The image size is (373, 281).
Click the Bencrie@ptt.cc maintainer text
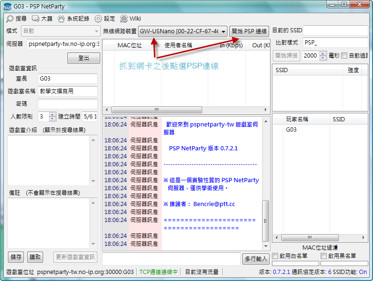pos(214,204)
